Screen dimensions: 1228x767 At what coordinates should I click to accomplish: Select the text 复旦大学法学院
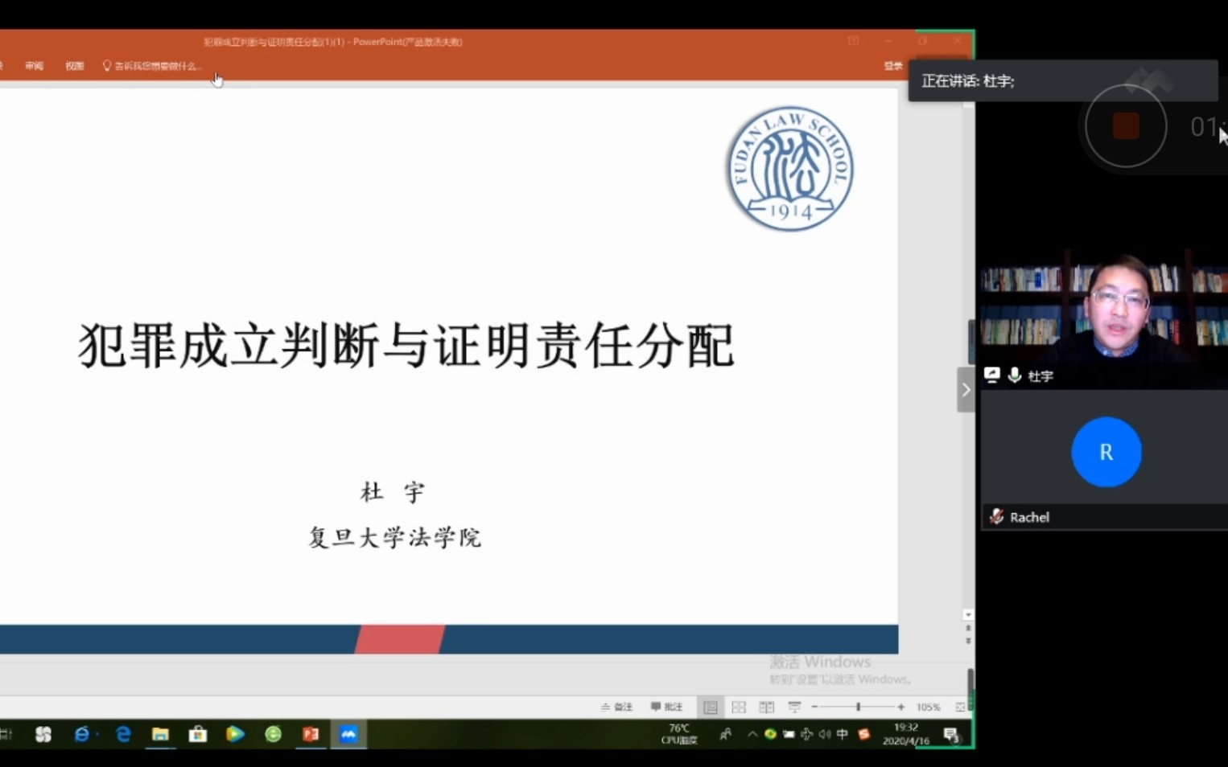pos(394,537)
